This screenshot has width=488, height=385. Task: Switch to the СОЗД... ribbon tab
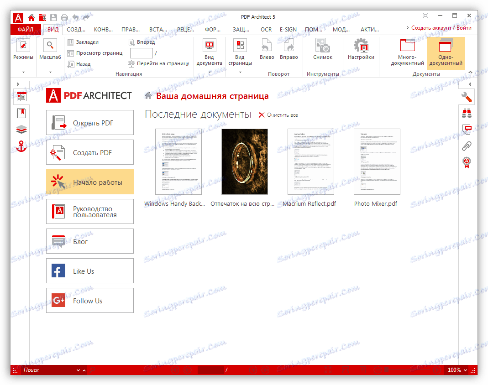[76, 30]
